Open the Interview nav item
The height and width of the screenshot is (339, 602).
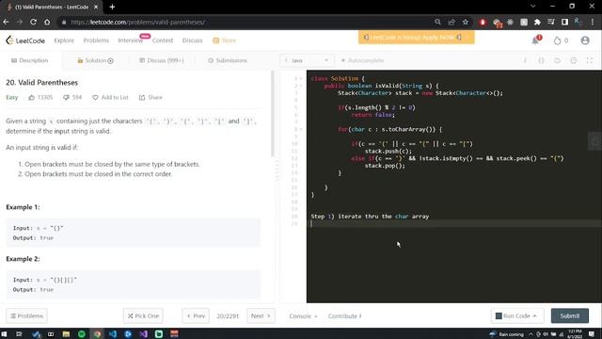(x=130, y=40)
